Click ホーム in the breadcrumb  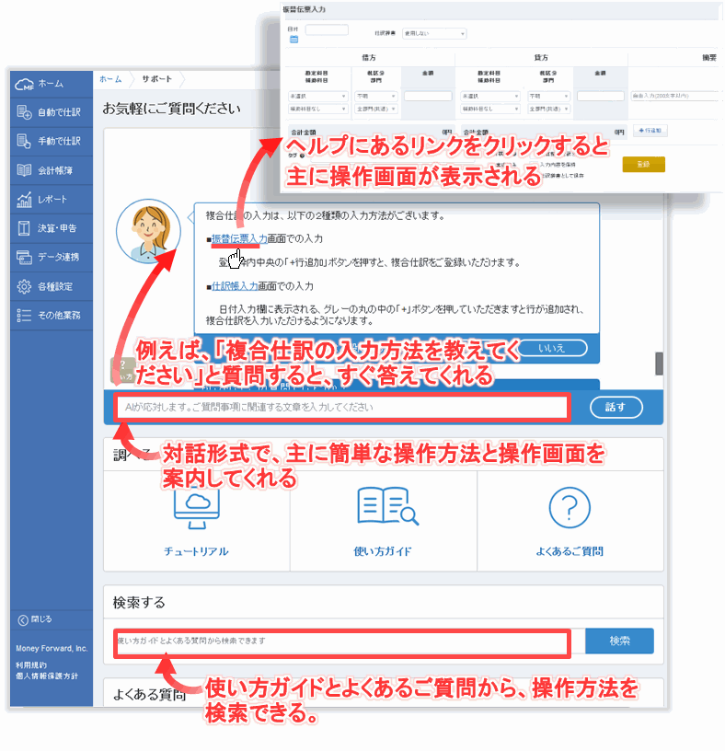click(x=110, y=79)
